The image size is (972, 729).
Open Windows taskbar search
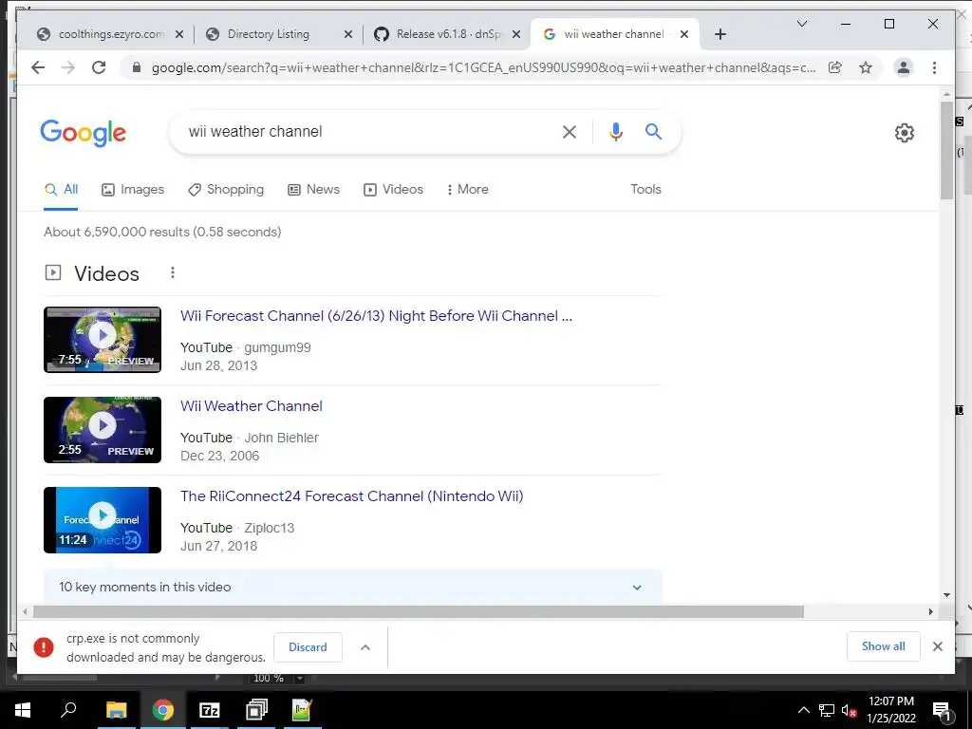(68, 710)
